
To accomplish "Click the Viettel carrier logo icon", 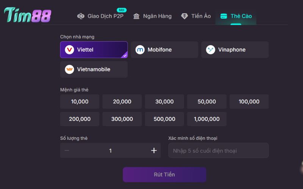I will 69,50.
